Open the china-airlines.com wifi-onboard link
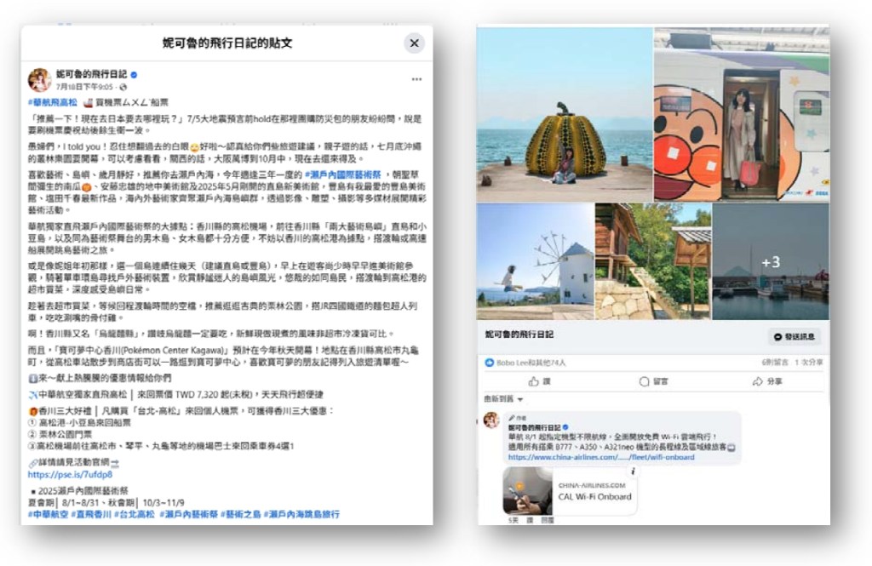The height and width of the screenshot is (566, 872). (x=600, y=457)
